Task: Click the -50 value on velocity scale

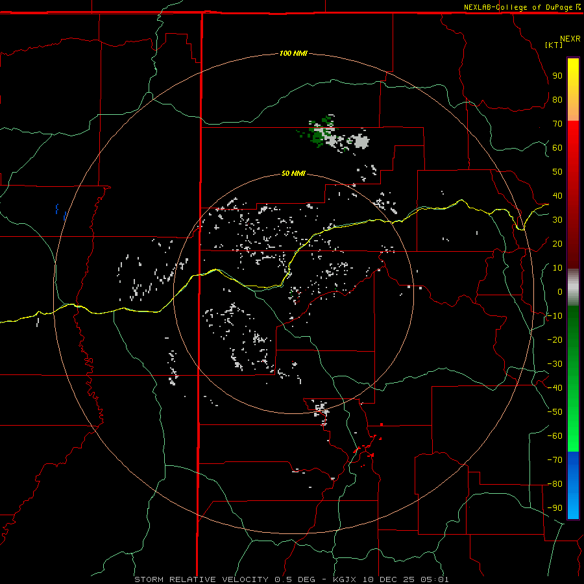Action: coord(555,412)
